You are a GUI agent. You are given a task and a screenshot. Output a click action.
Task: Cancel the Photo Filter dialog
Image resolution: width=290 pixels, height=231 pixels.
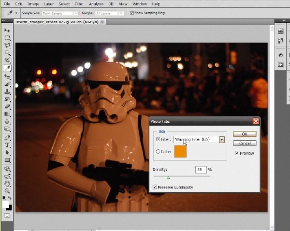coord(245,143)
